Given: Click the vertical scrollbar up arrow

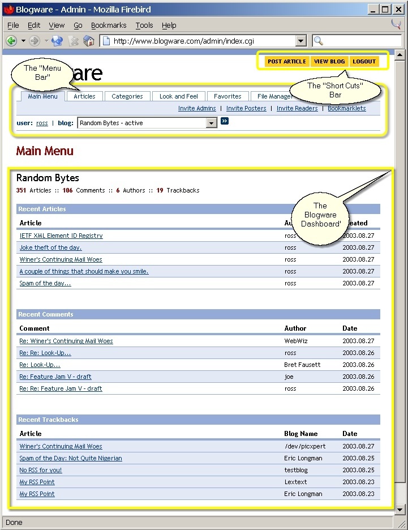Looking at the screenshot, I should click(x=400, y=55).
